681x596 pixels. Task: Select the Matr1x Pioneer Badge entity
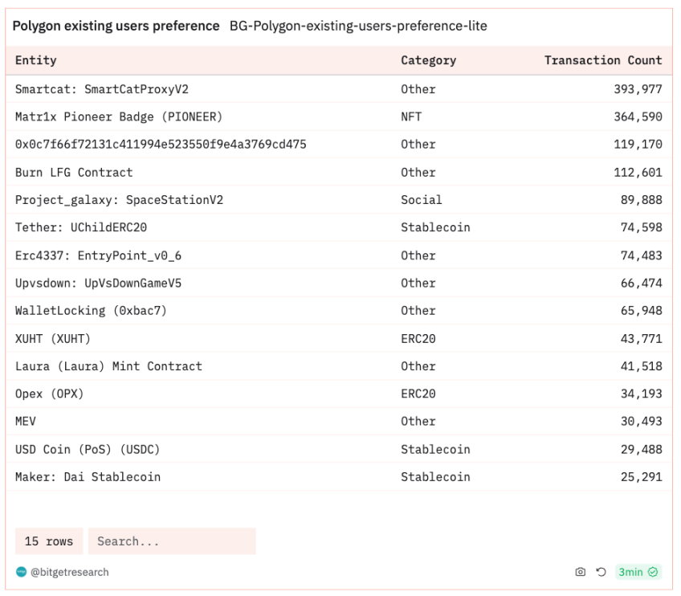[x=119, y=116]
